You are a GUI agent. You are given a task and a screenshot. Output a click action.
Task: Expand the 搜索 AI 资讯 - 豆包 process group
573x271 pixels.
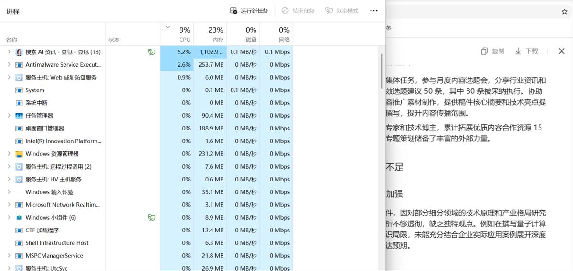[9, 52]
